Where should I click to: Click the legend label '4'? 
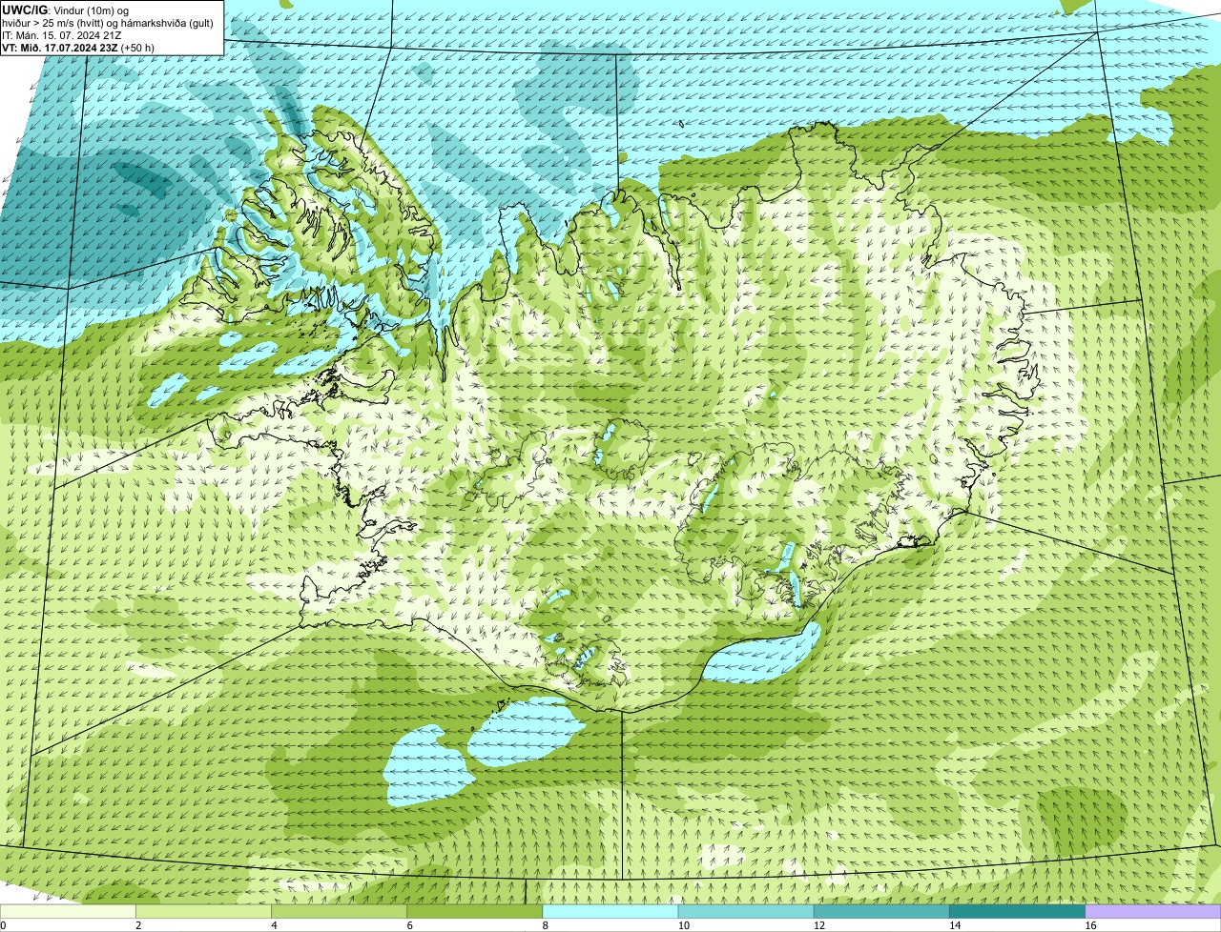274,925
